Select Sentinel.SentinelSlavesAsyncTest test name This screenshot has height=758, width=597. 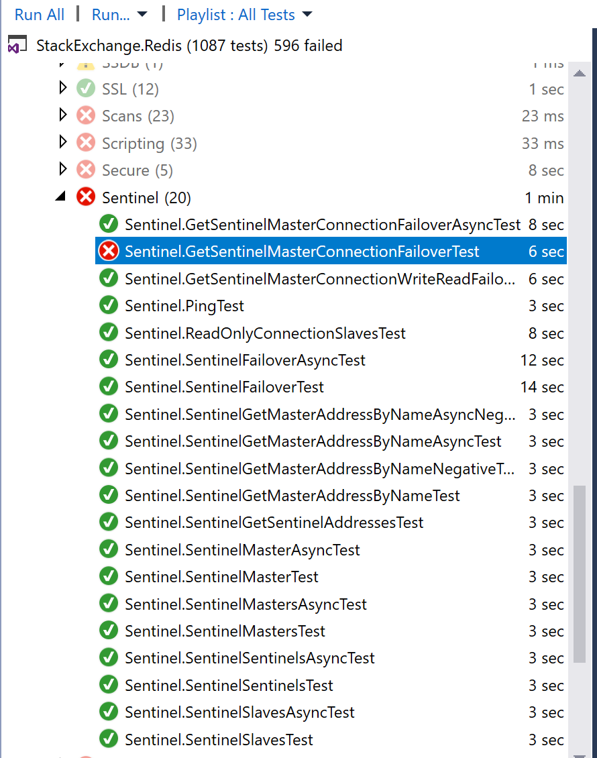(239, 712)
